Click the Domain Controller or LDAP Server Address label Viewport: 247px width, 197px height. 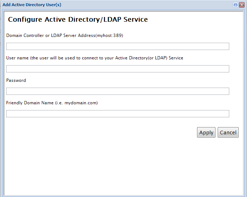click(64, 35)
